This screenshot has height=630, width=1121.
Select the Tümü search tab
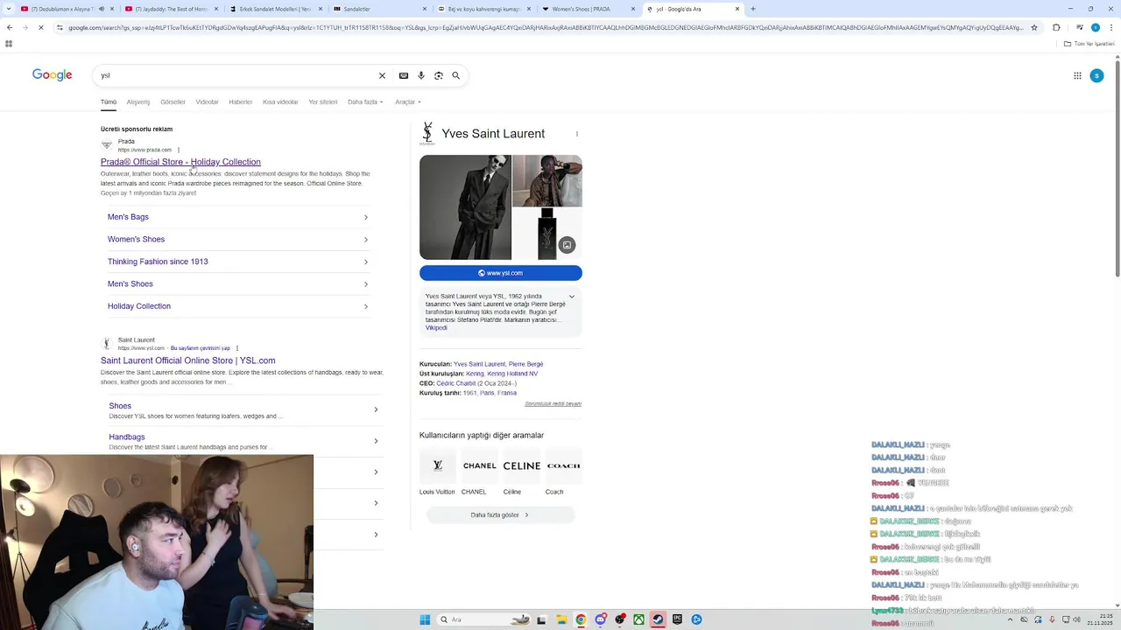pyautogui.click(x=109, y=101)
